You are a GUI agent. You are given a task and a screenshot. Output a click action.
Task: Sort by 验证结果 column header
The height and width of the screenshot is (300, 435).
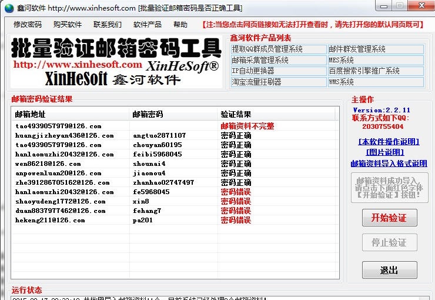276,114
